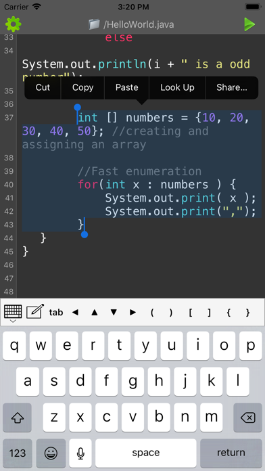The image size is (265, 471).
Task: Run the program with green play button
Action: (249, 24)
